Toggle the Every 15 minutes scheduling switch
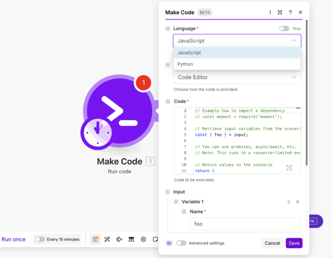This screenshot has width=332, height=258. (40, 239)
